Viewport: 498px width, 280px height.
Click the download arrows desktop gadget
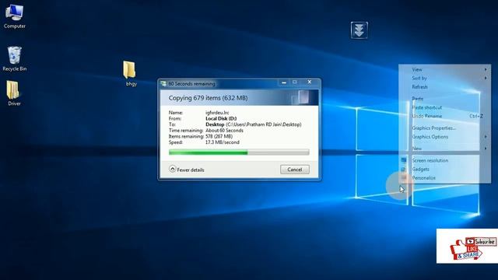tap(359, 30)
